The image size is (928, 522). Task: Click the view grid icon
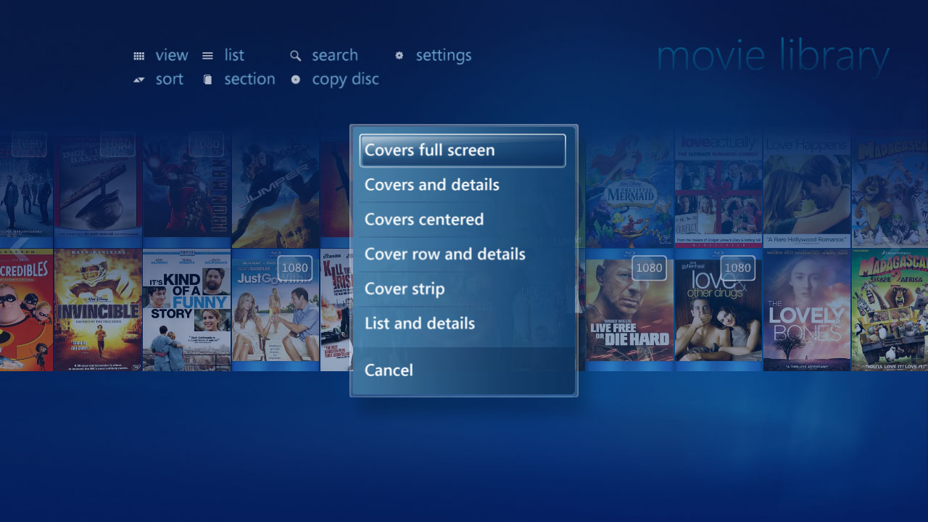pyautogui.click(x=138, y=56)
